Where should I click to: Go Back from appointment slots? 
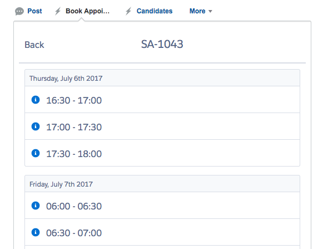click(x=34, y=45)
